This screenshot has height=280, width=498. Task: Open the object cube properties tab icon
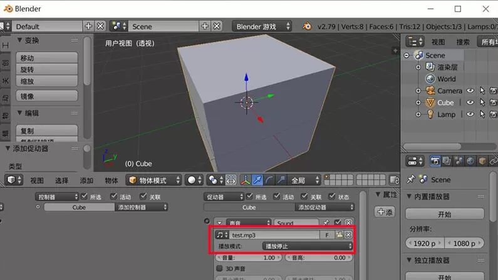coord(482,161)
